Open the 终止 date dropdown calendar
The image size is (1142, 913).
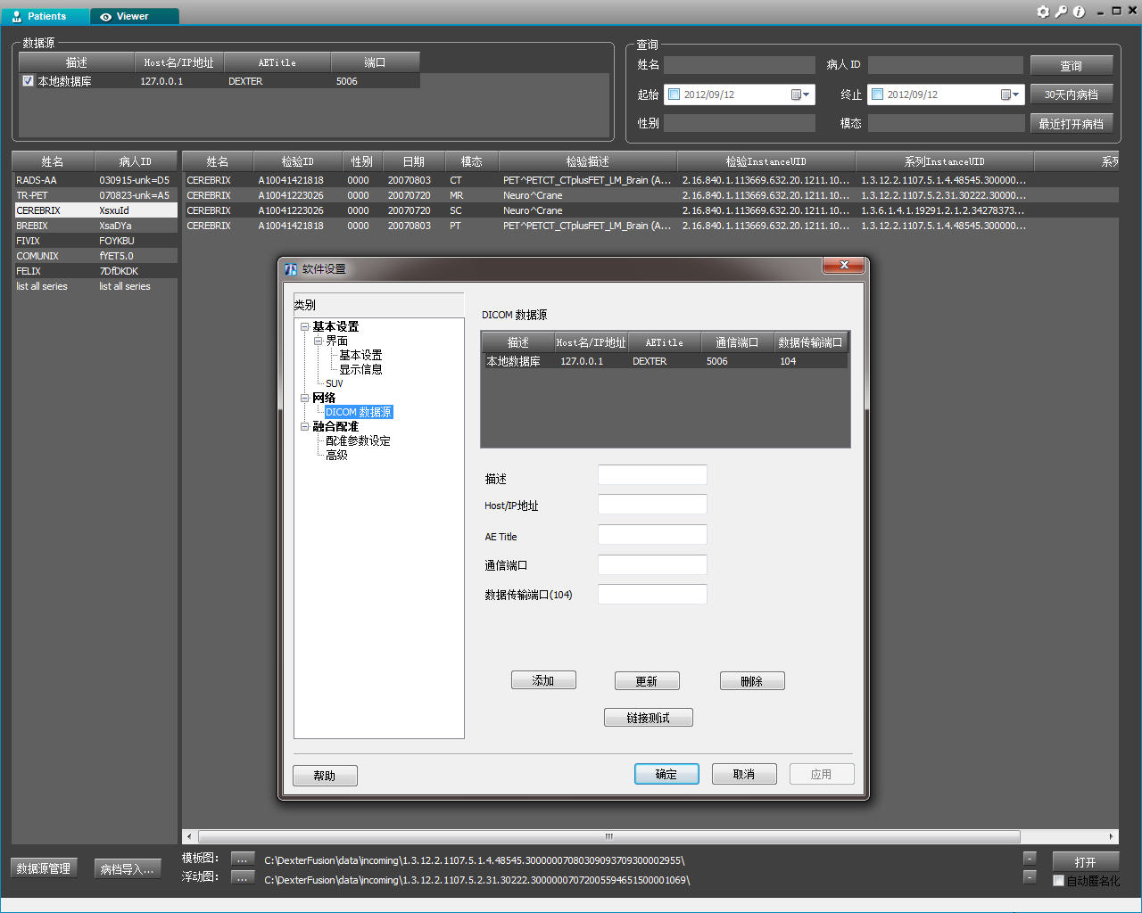[1010, 95]
